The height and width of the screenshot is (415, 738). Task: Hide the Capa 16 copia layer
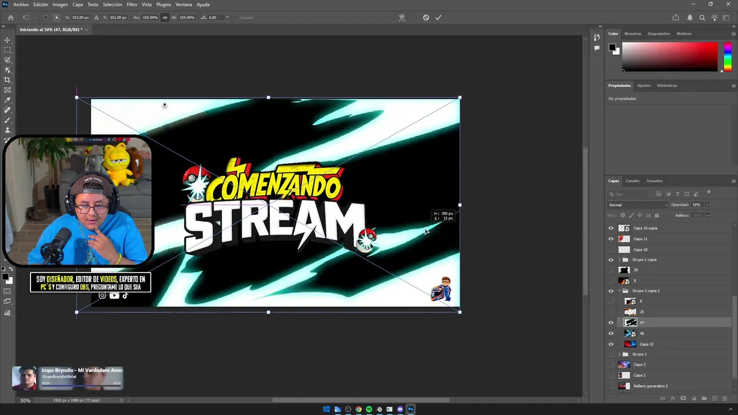pyautogui.click(x=611, y=228)
